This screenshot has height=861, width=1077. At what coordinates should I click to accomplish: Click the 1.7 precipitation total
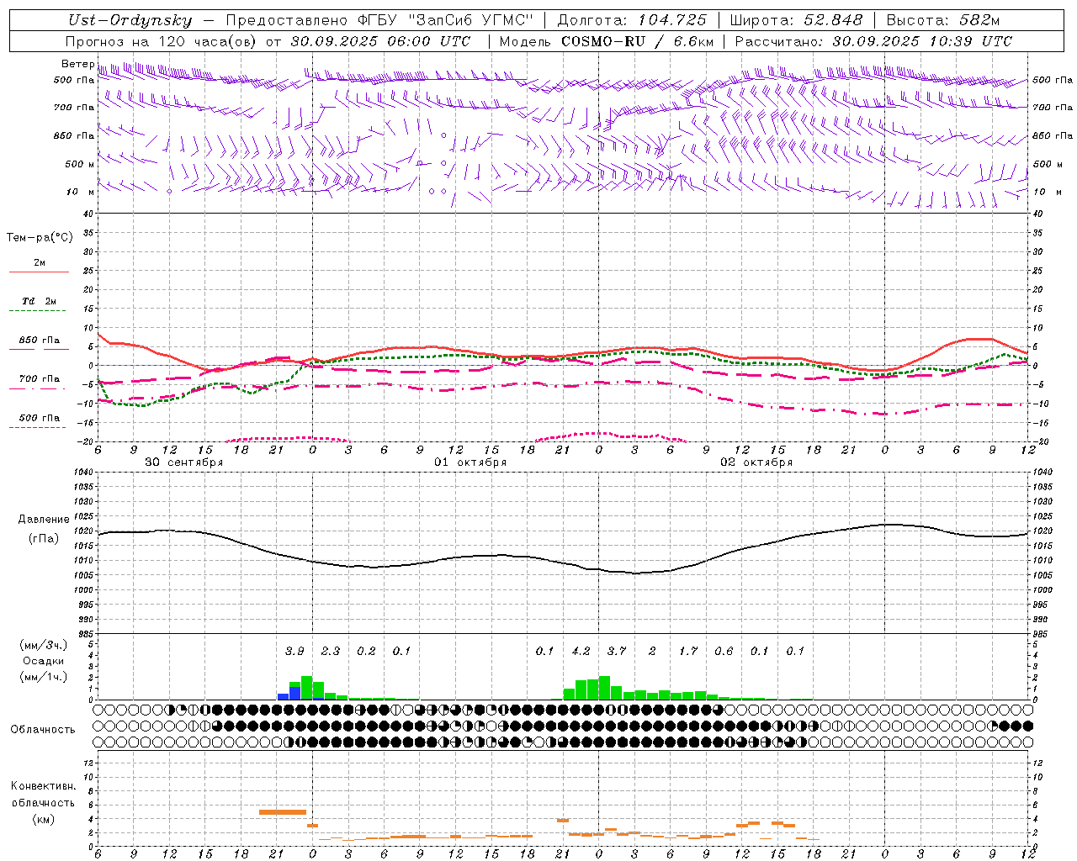(x=688, y=652)
